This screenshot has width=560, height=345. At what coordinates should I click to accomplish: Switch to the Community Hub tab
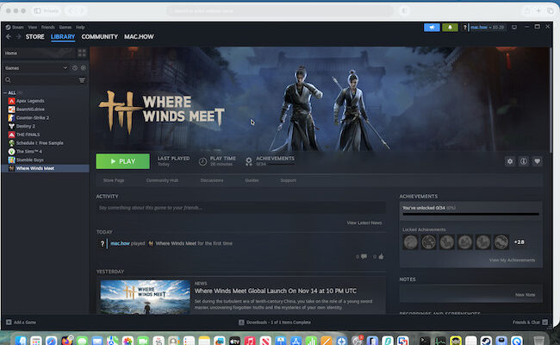pyautogui.click(x=161, y=180)
